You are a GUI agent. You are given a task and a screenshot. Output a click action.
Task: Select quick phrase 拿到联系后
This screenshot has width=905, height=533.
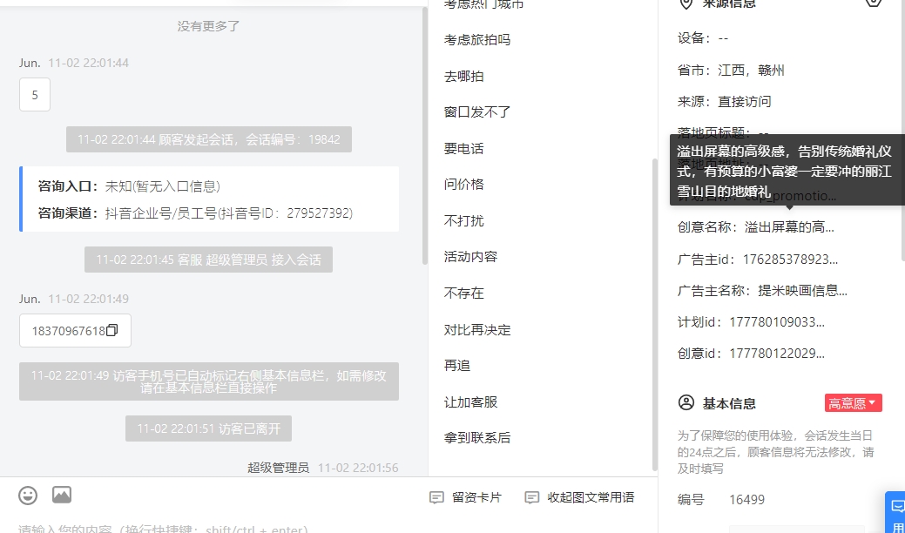pyautogui.click(x=476, y=438)
